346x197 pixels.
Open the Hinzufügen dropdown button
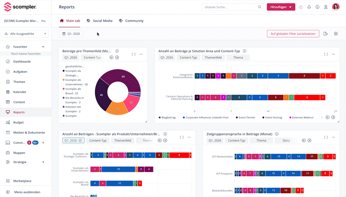(281, 7)
